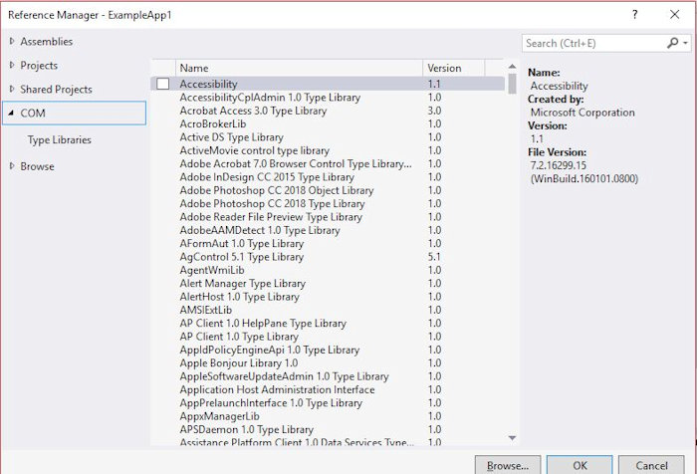Select AdobeAAMDetect 1.0 Type Library
This screenshot has height=474, width=697.
point(328,230)
